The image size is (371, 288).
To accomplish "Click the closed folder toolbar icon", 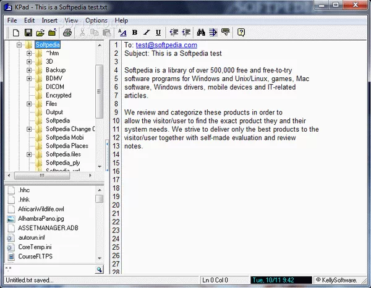I will (x=53, y=33).
